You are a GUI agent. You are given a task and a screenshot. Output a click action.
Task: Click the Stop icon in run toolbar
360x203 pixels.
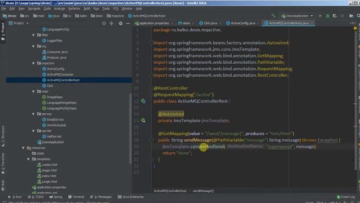tap(343, 16)
